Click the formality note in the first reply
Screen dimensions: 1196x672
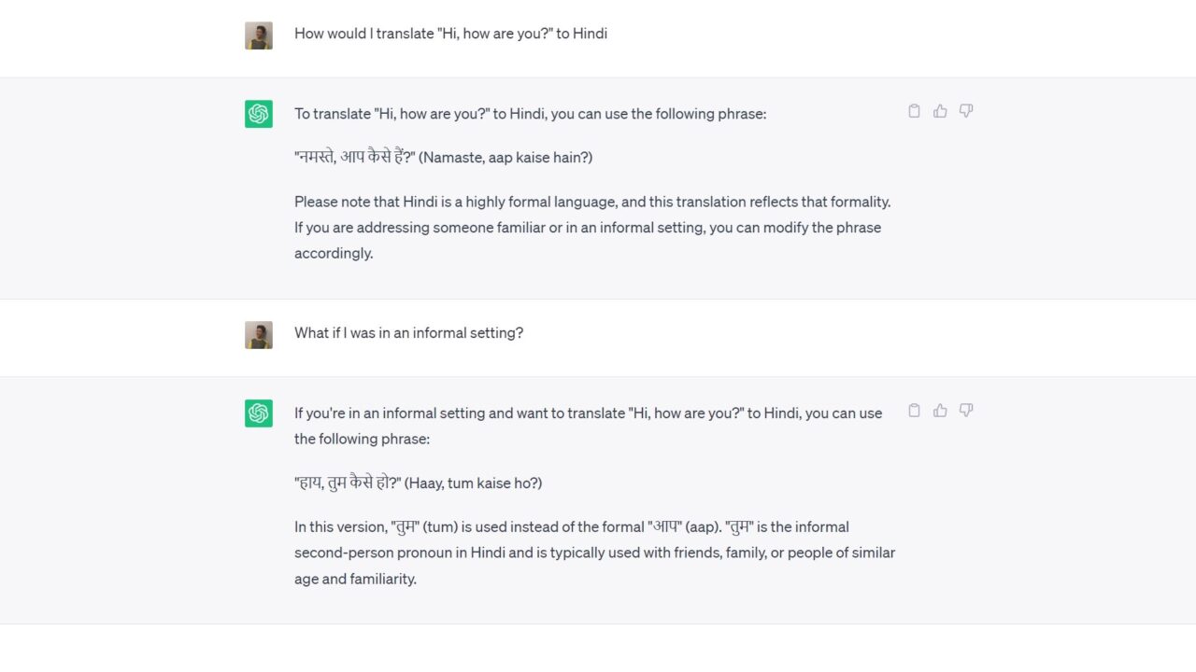[x=591, y=227]
